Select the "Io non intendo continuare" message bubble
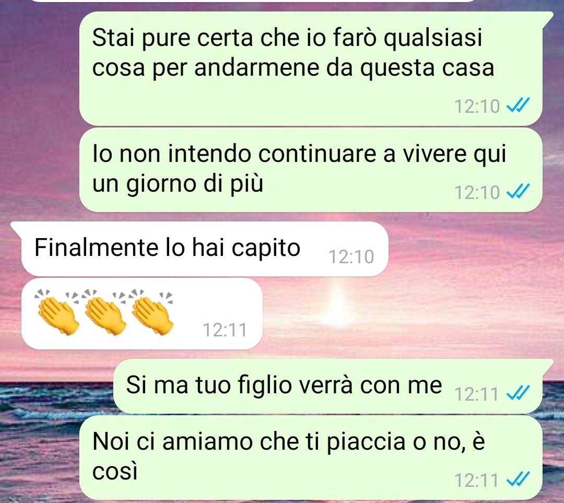Screen dimensions: 564x503 (311, 169)
